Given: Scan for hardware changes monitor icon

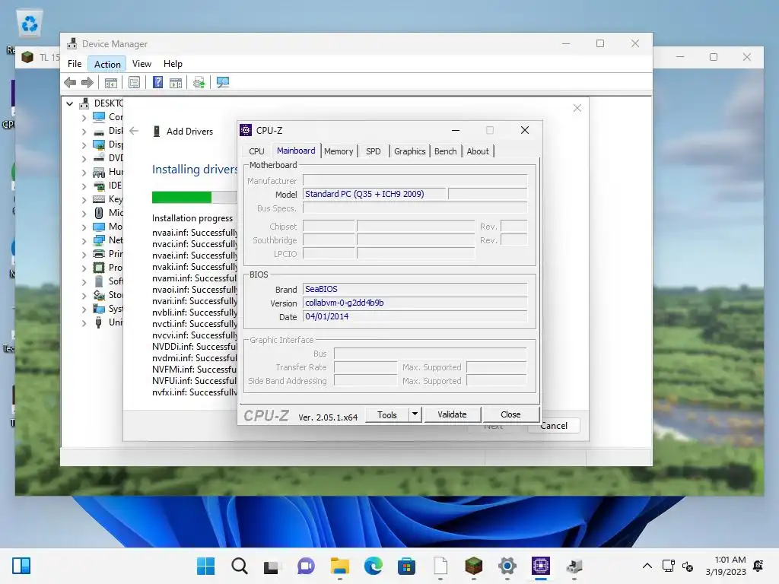Looking at the screenshot, I should click(x=223, y=82).
